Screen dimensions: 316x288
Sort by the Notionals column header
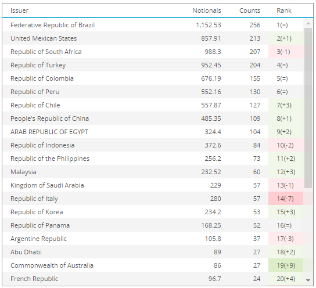tap(207, 10)
